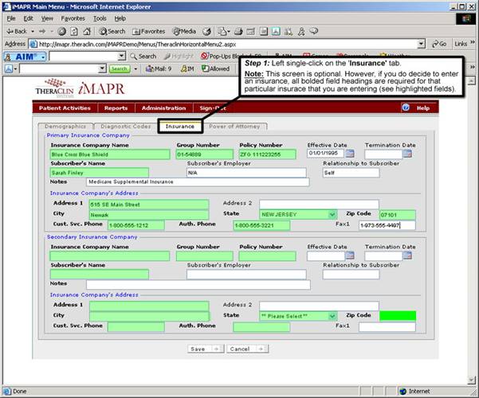Click the Help question mark icon

[x=406, y=107]
